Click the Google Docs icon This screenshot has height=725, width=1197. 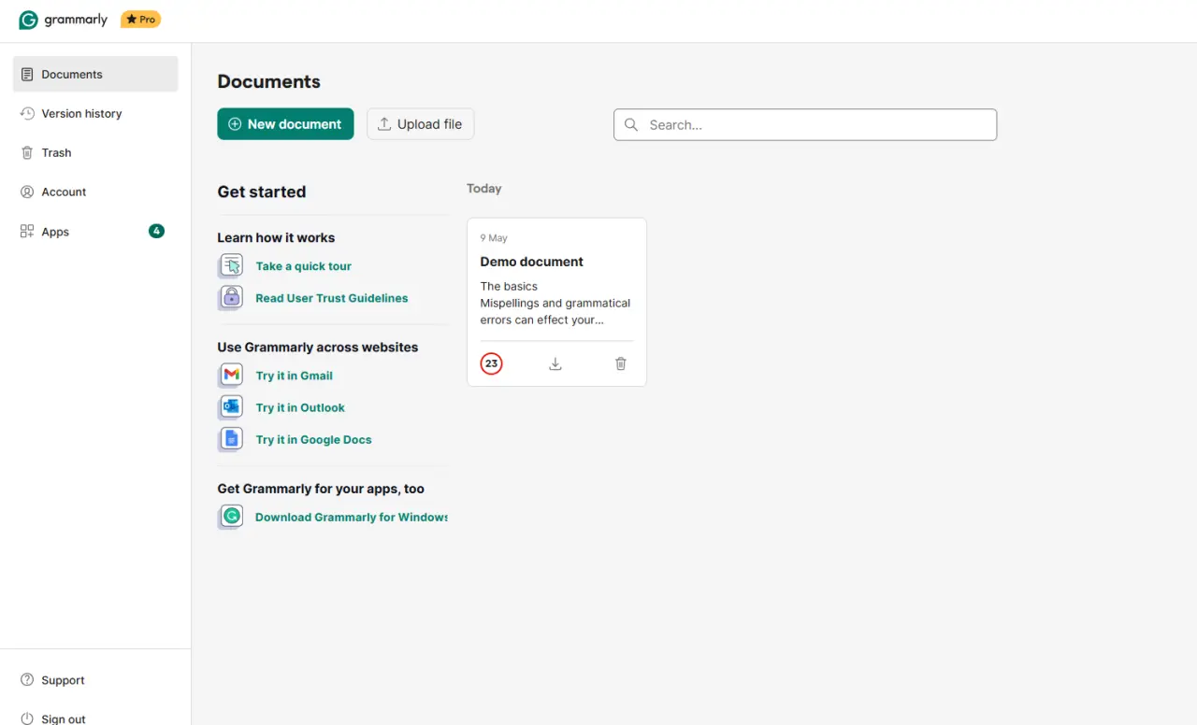point(230,439)
